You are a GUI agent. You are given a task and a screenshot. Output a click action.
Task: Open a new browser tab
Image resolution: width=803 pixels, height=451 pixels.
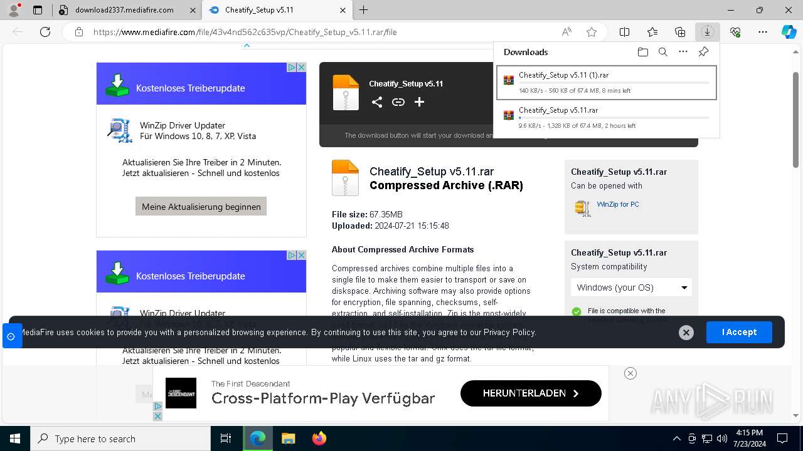pyautogui.click(x=364, y=10)
